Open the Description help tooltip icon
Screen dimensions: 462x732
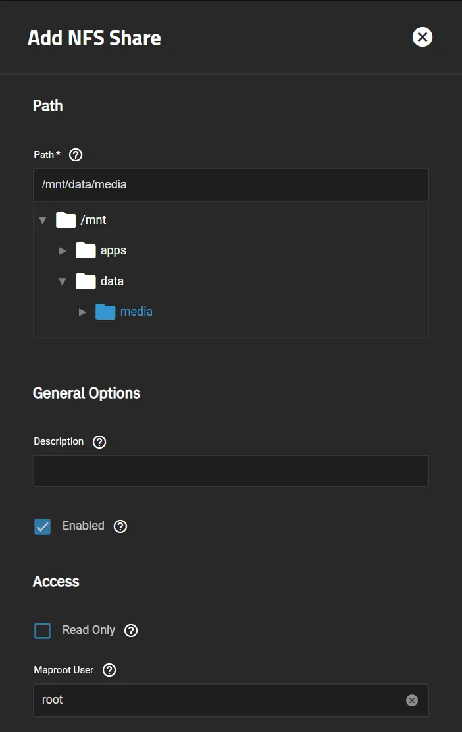click(x=99, y=442)
